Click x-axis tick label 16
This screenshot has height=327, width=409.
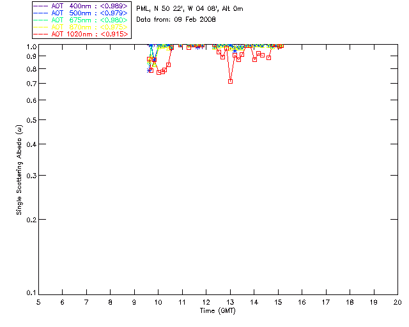coord(302,302)
